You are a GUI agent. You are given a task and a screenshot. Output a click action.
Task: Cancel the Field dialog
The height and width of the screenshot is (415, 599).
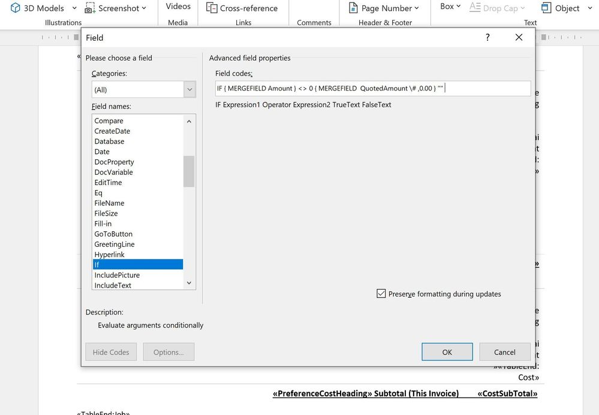click(x=505, y=352)
